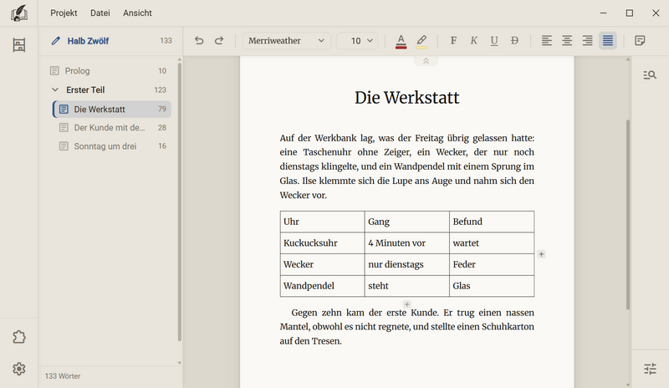Open the document search panel icon
Screen dimensions: 669x388
(x=650, y=75)
